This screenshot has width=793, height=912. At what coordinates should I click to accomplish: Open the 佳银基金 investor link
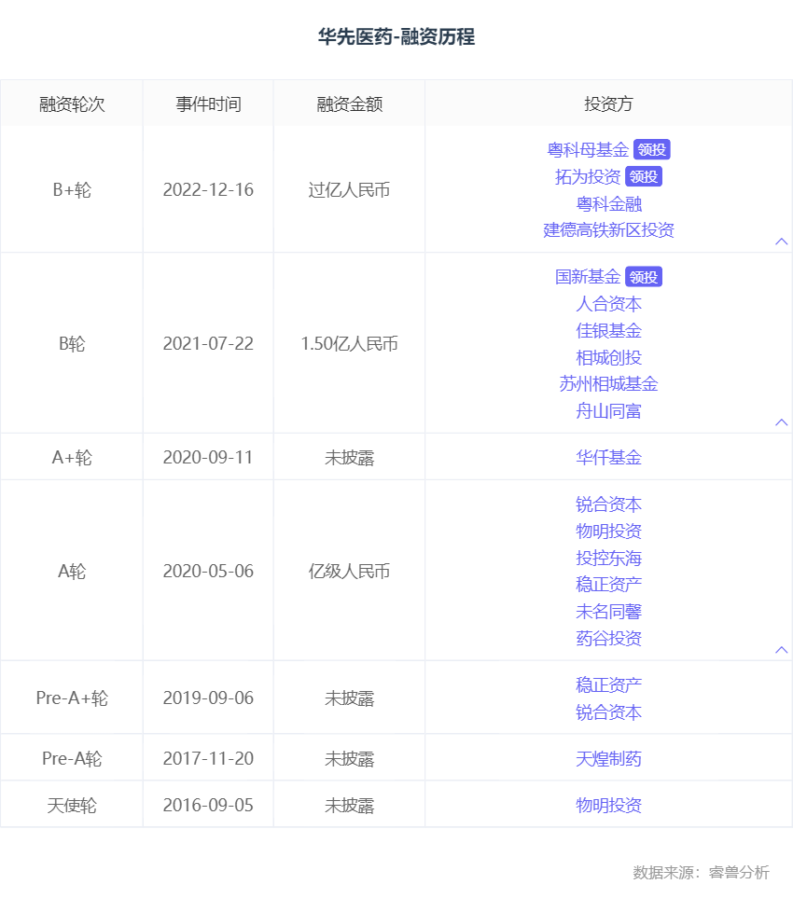pyautogui.click(x=608, y=331)
